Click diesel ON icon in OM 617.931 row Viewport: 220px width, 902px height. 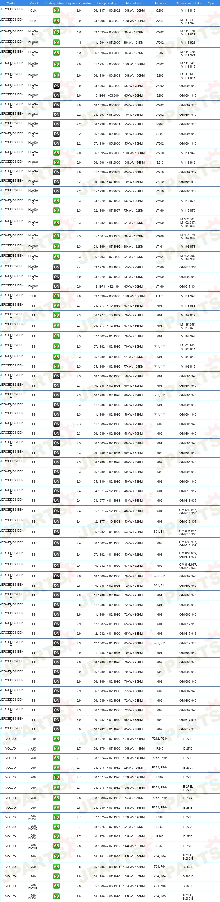tap(56, 286)
